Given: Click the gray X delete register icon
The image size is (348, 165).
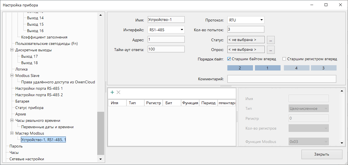Looking at the screenshot, I should point(118,92).
